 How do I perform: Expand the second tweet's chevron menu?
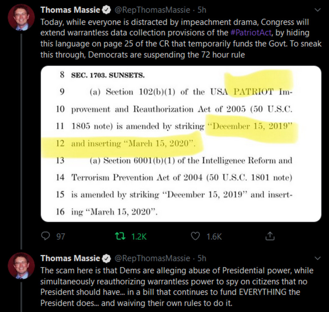pos(318,258)
